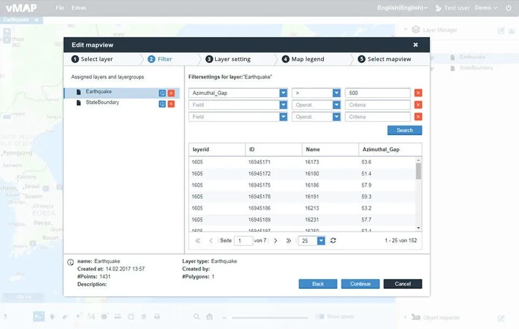Open info for Earthquake layer
Viewport: 519px width, 329px height.
pyautogui.click(x=162, y=93)
